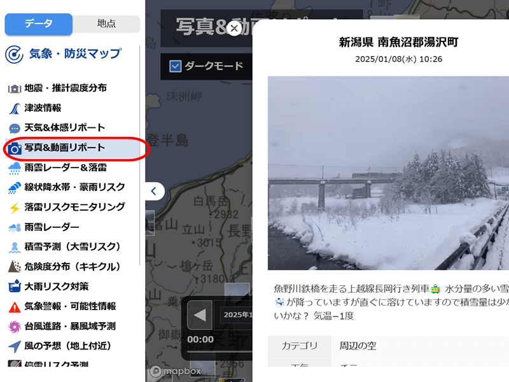Collapse the sidebar with the left chevron
This screenshot has height=382, width=509.
pyautogui.click(x=155, y=192)
